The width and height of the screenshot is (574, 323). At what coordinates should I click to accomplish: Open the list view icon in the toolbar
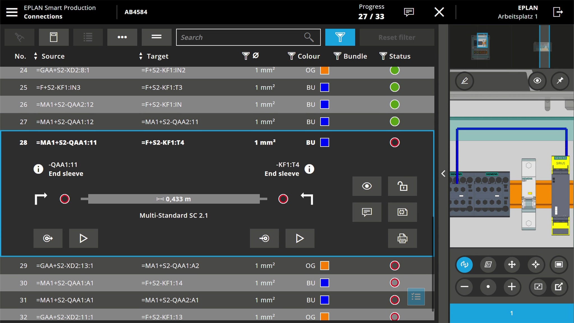[x=88, y=37]
